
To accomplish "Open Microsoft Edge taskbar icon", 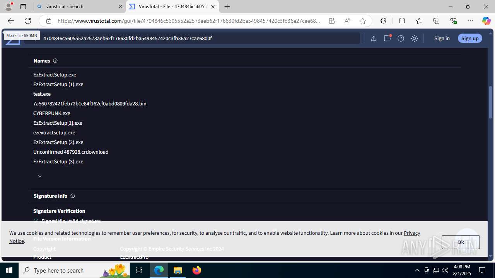I will [159, 270].
